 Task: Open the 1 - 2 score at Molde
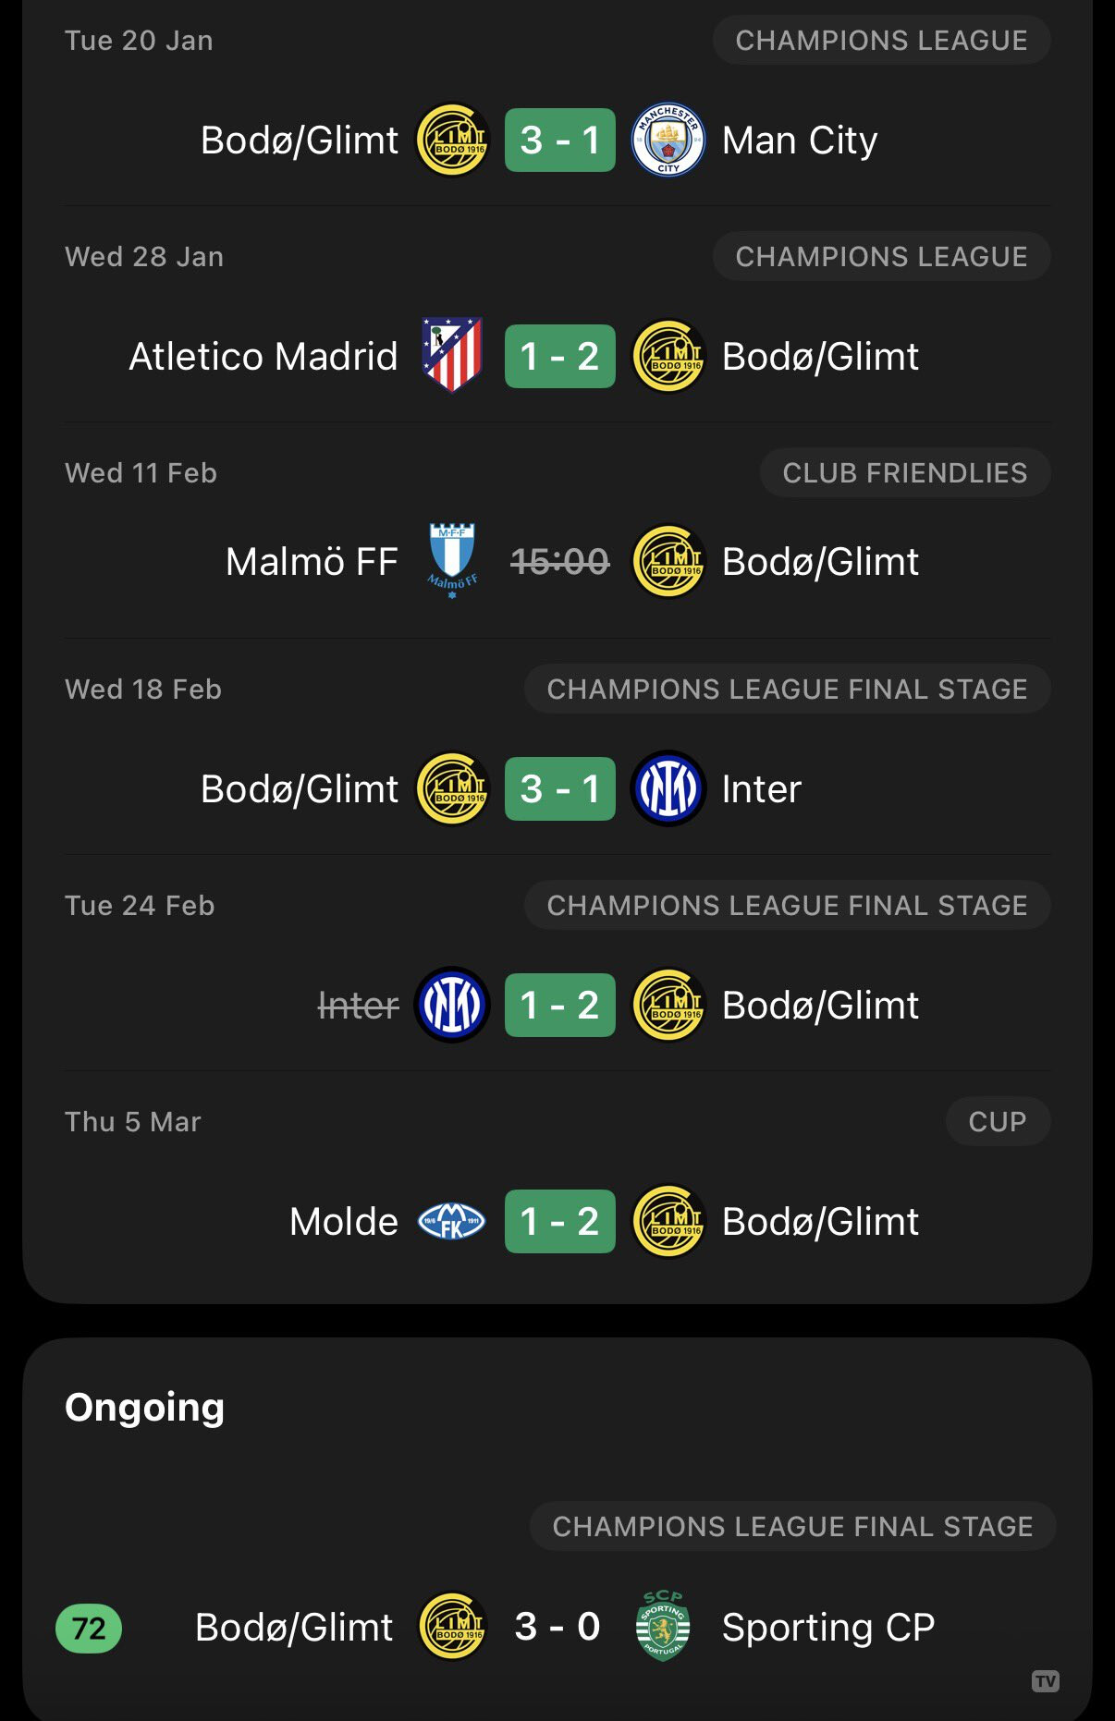point(559,1221)
